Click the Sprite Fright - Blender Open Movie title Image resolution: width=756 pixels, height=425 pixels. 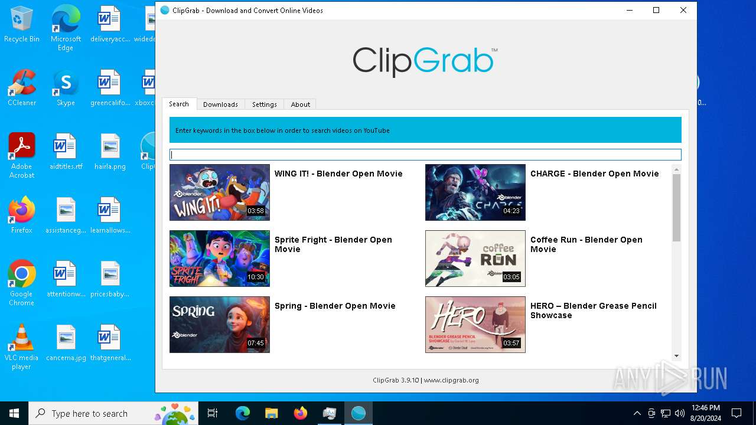pos(333,244)
